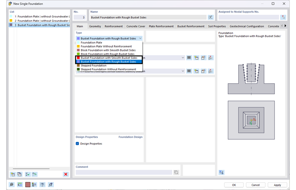The image size is (296, 190).
Task: Switch to the Main tab
Action: (x=80, y=26)
